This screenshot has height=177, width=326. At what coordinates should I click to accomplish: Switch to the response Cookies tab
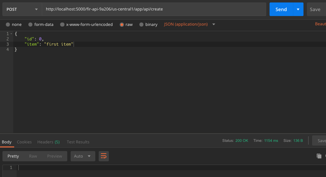[x=24, y=142]
